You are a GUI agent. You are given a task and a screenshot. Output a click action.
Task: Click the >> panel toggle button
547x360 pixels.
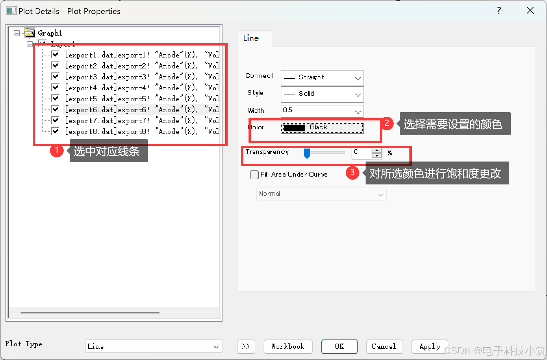[x=246, y=346]
